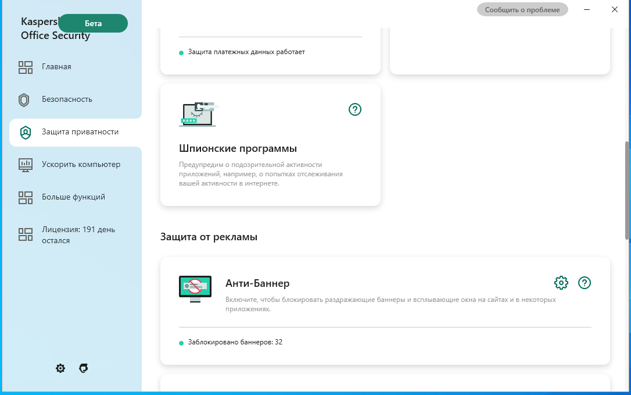This screenshot has height=395, width=631.
Task: Switch to Ускорить компьютер
Action: 76,165
